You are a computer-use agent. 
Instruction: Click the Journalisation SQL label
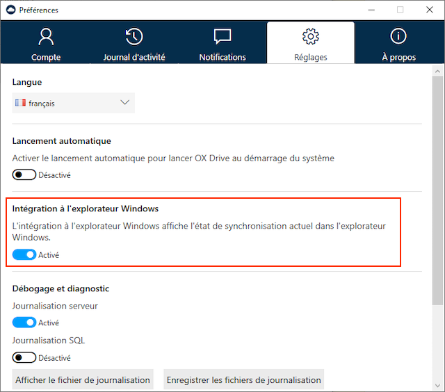click(x=49, y=341)
